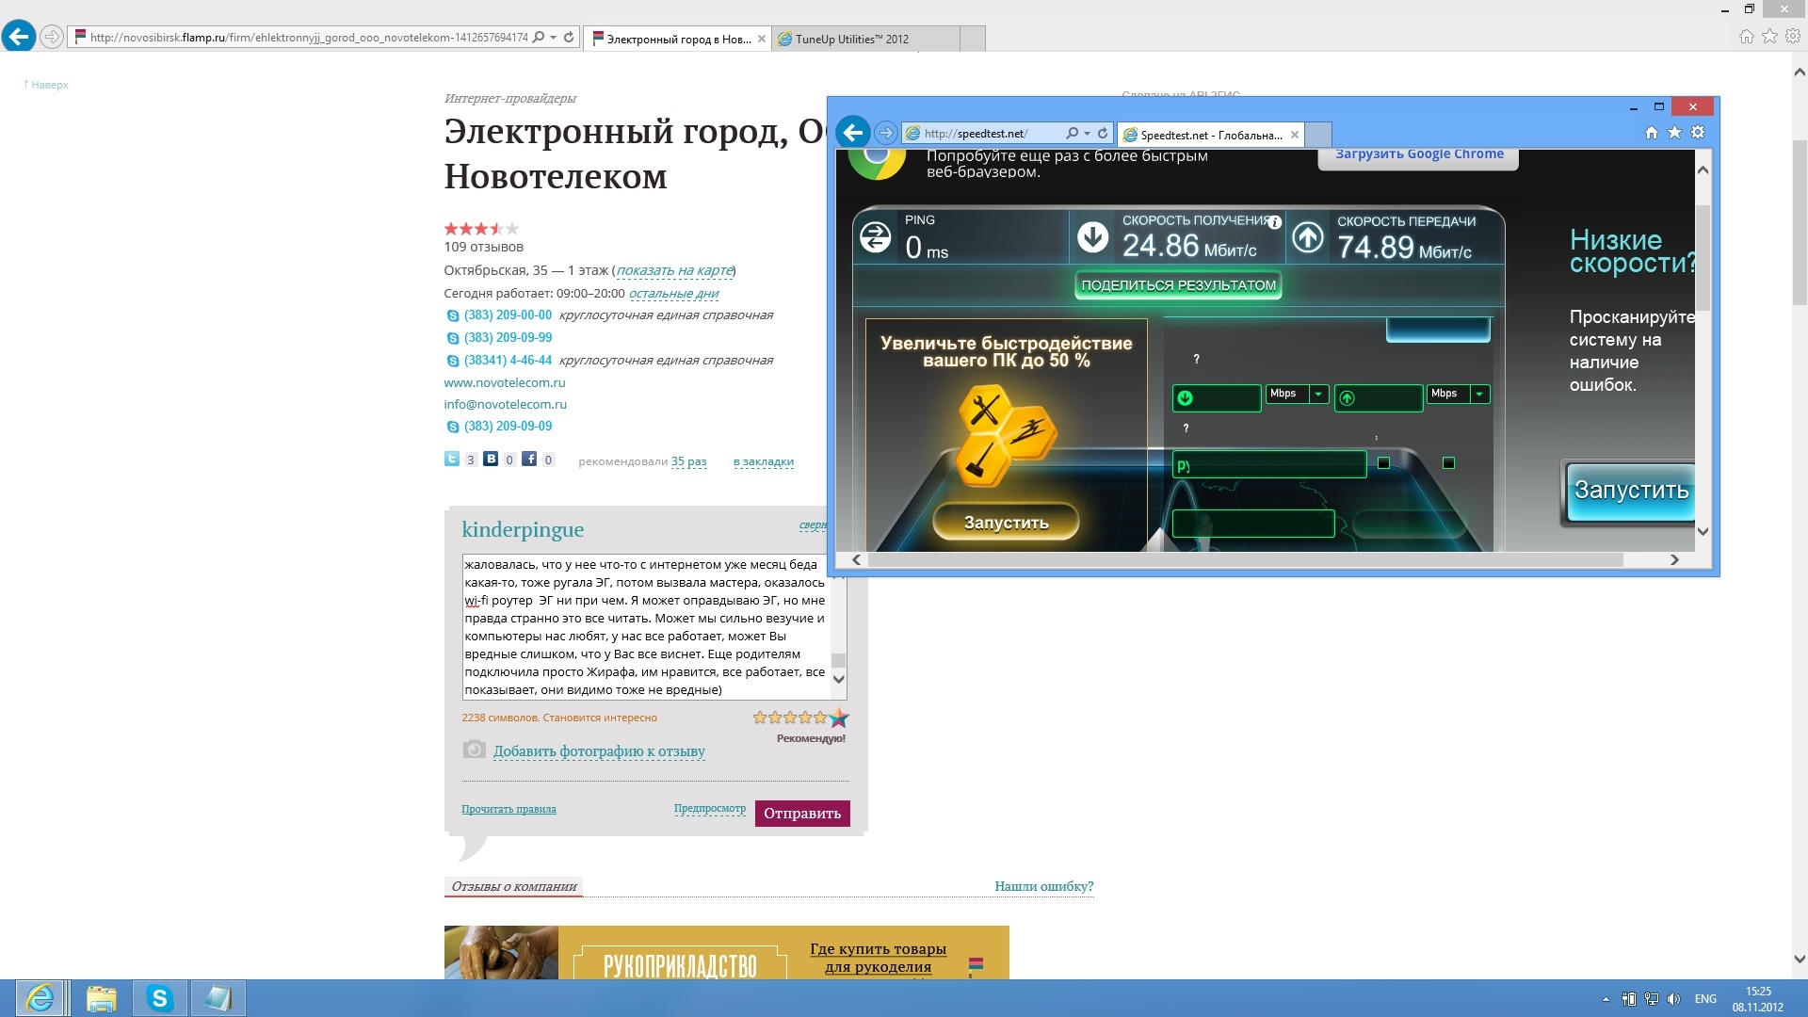Open www.novotelecom.ru website link
Viewport: 1808px width, 1017px height.
(505, 383)
